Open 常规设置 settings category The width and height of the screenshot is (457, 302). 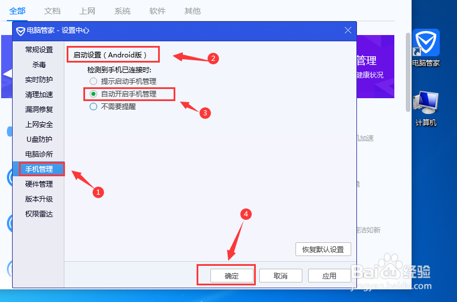tap(39, 50)
